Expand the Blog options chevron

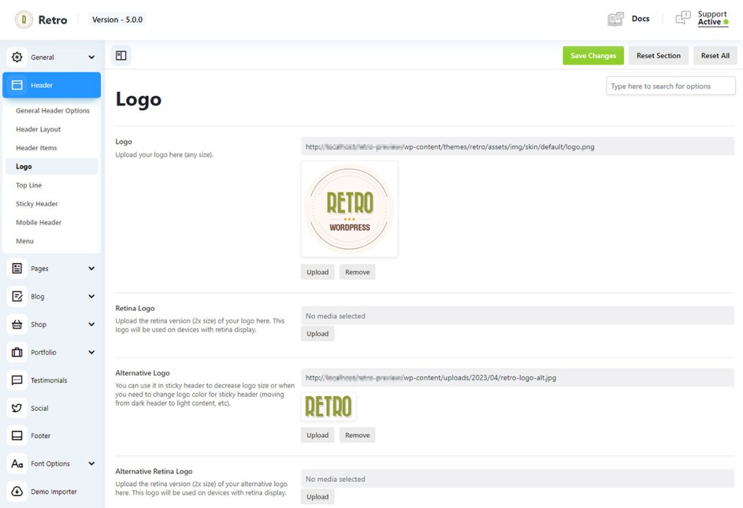91,296
